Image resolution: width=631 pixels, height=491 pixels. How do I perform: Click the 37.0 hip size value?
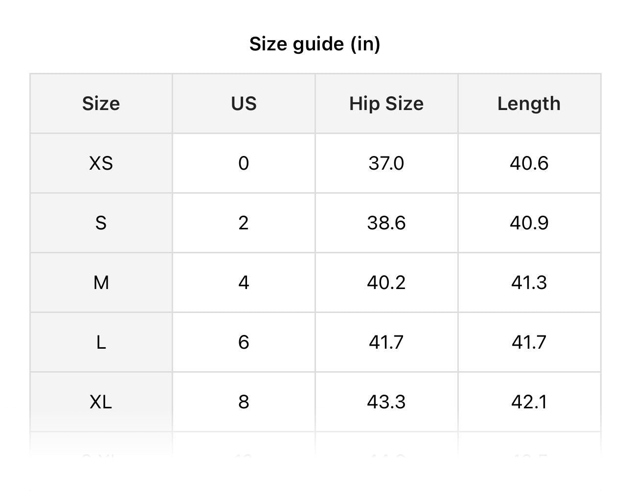386,163
